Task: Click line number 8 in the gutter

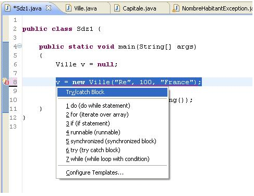Action: click(15, 82)
